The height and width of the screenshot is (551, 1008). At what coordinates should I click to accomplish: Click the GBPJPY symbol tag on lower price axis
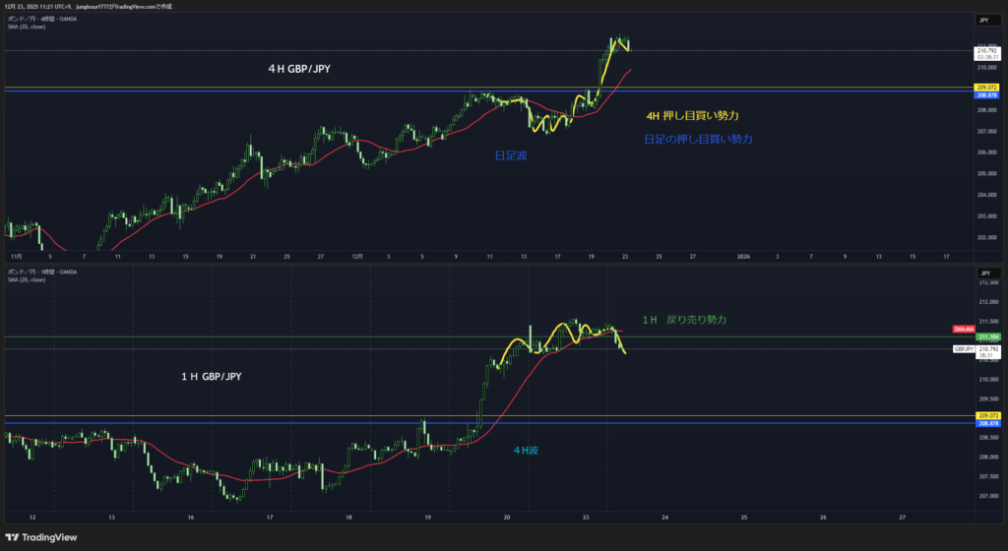pyautogui.click(x=964, y=348)
